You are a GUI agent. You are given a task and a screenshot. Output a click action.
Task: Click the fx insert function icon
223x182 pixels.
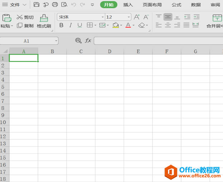[x=88, y=40]
